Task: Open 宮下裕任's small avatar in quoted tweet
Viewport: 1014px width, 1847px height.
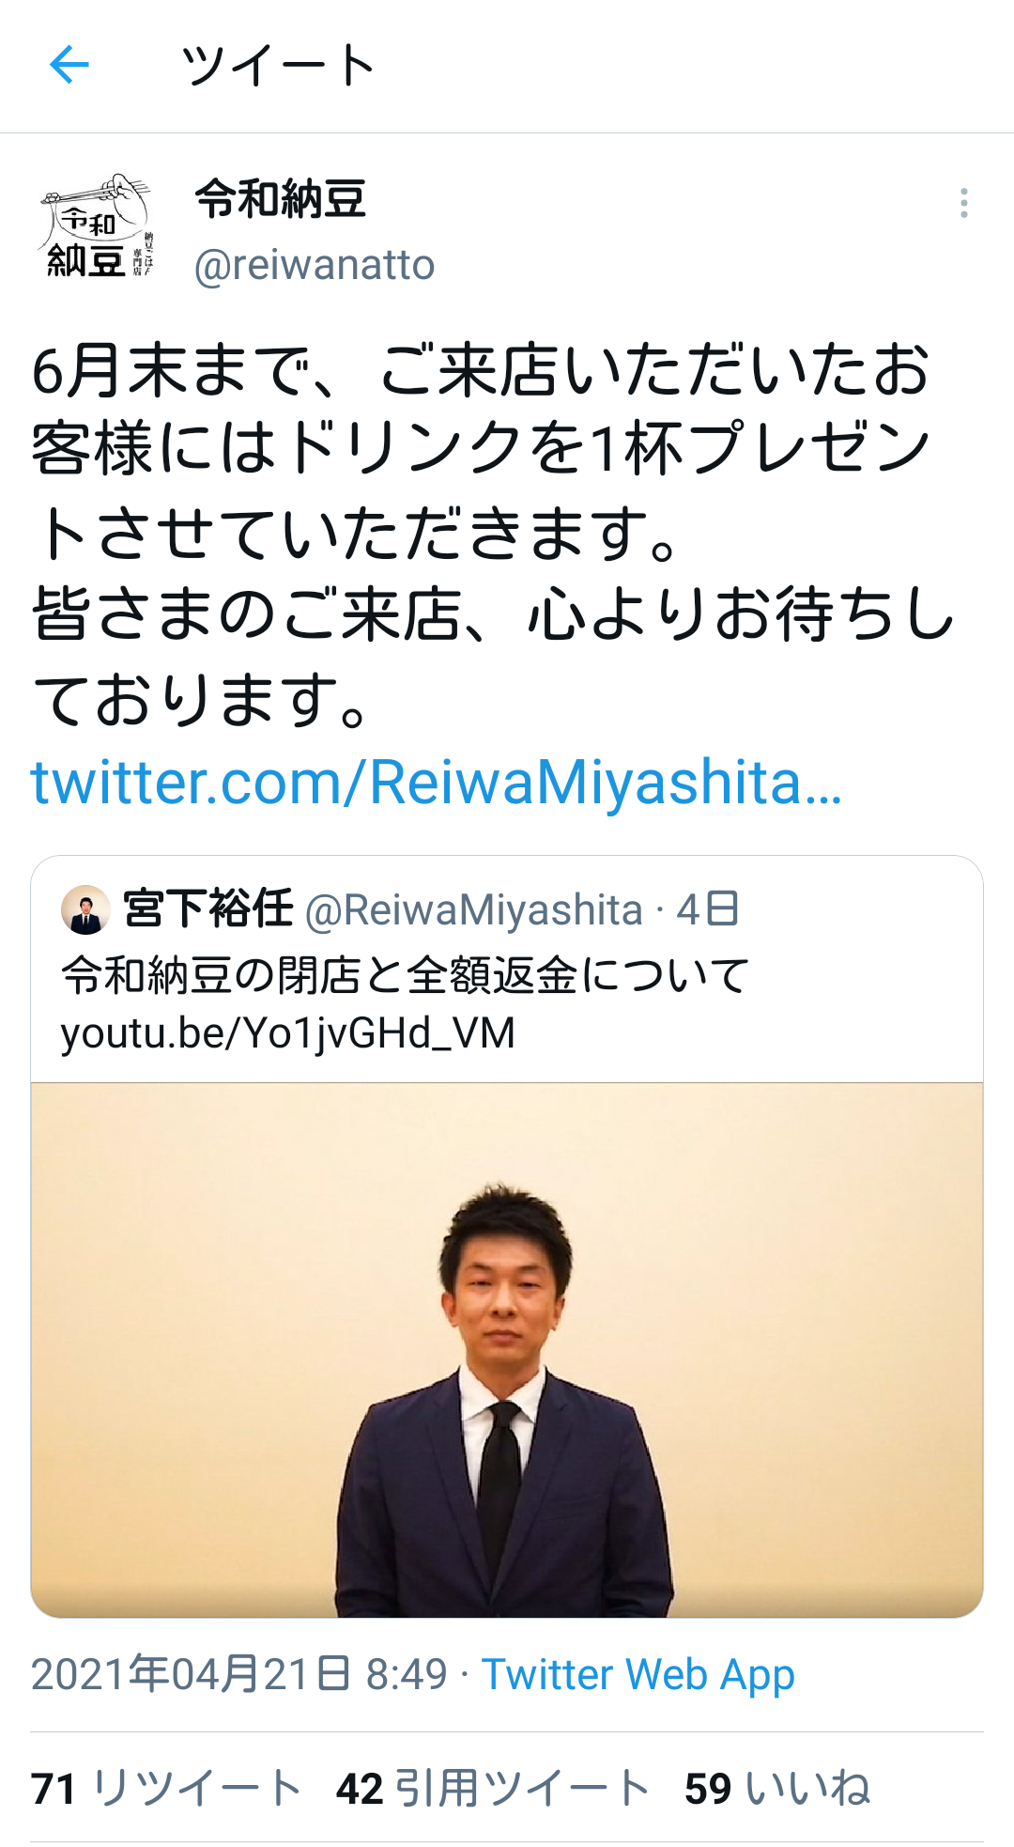Action: point(85,909)
